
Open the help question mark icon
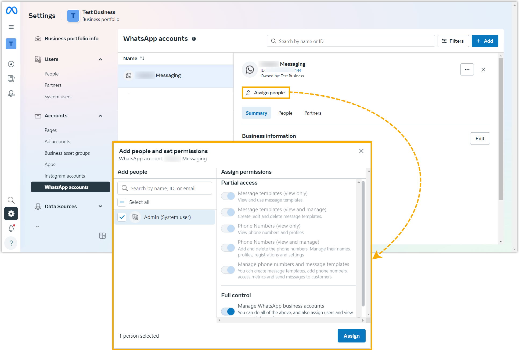(11, 243)
